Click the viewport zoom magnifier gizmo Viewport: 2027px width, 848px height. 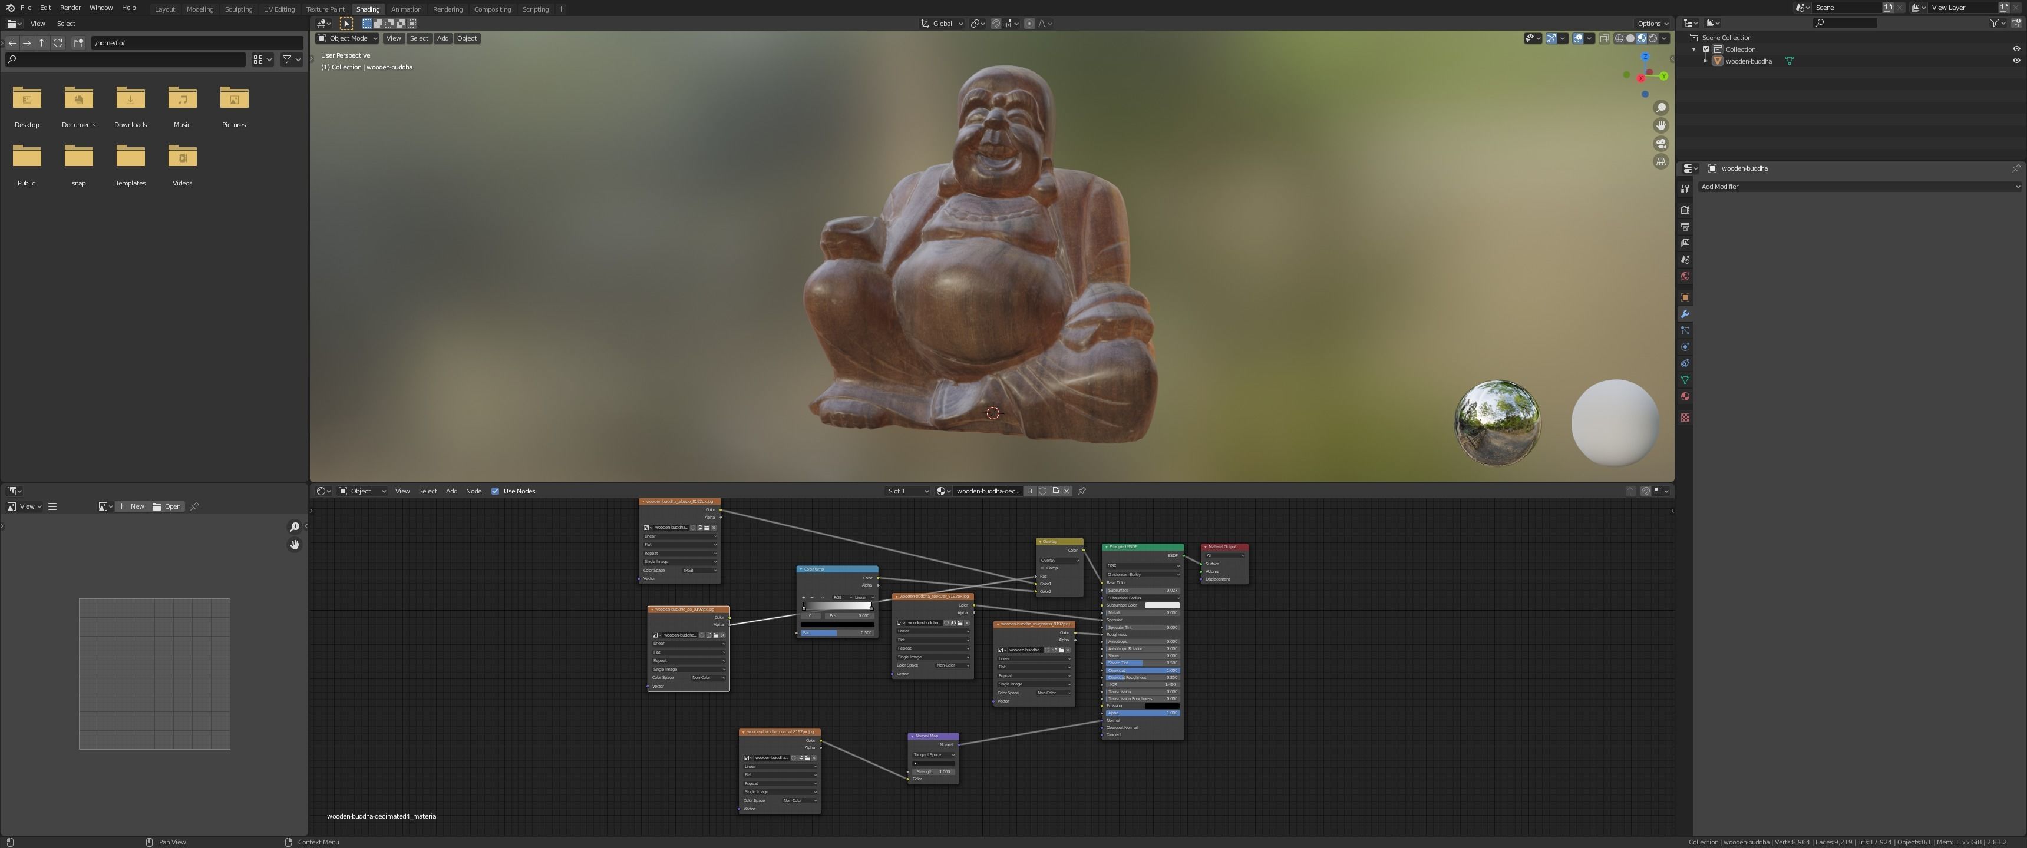point(1661,108)
